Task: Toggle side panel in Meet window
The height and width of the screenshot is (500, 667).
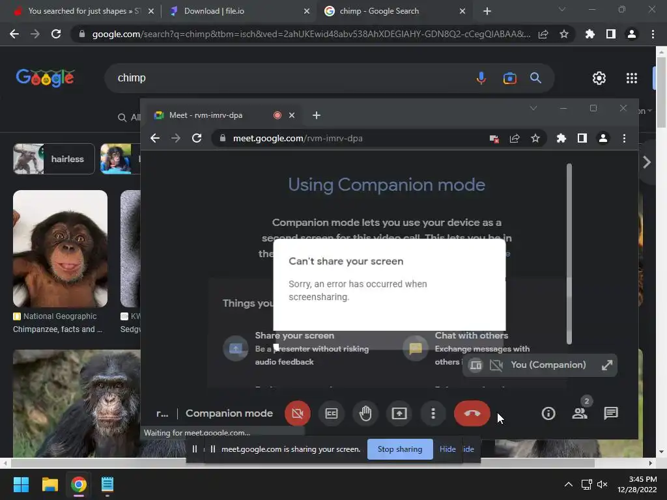Action: 582,138
